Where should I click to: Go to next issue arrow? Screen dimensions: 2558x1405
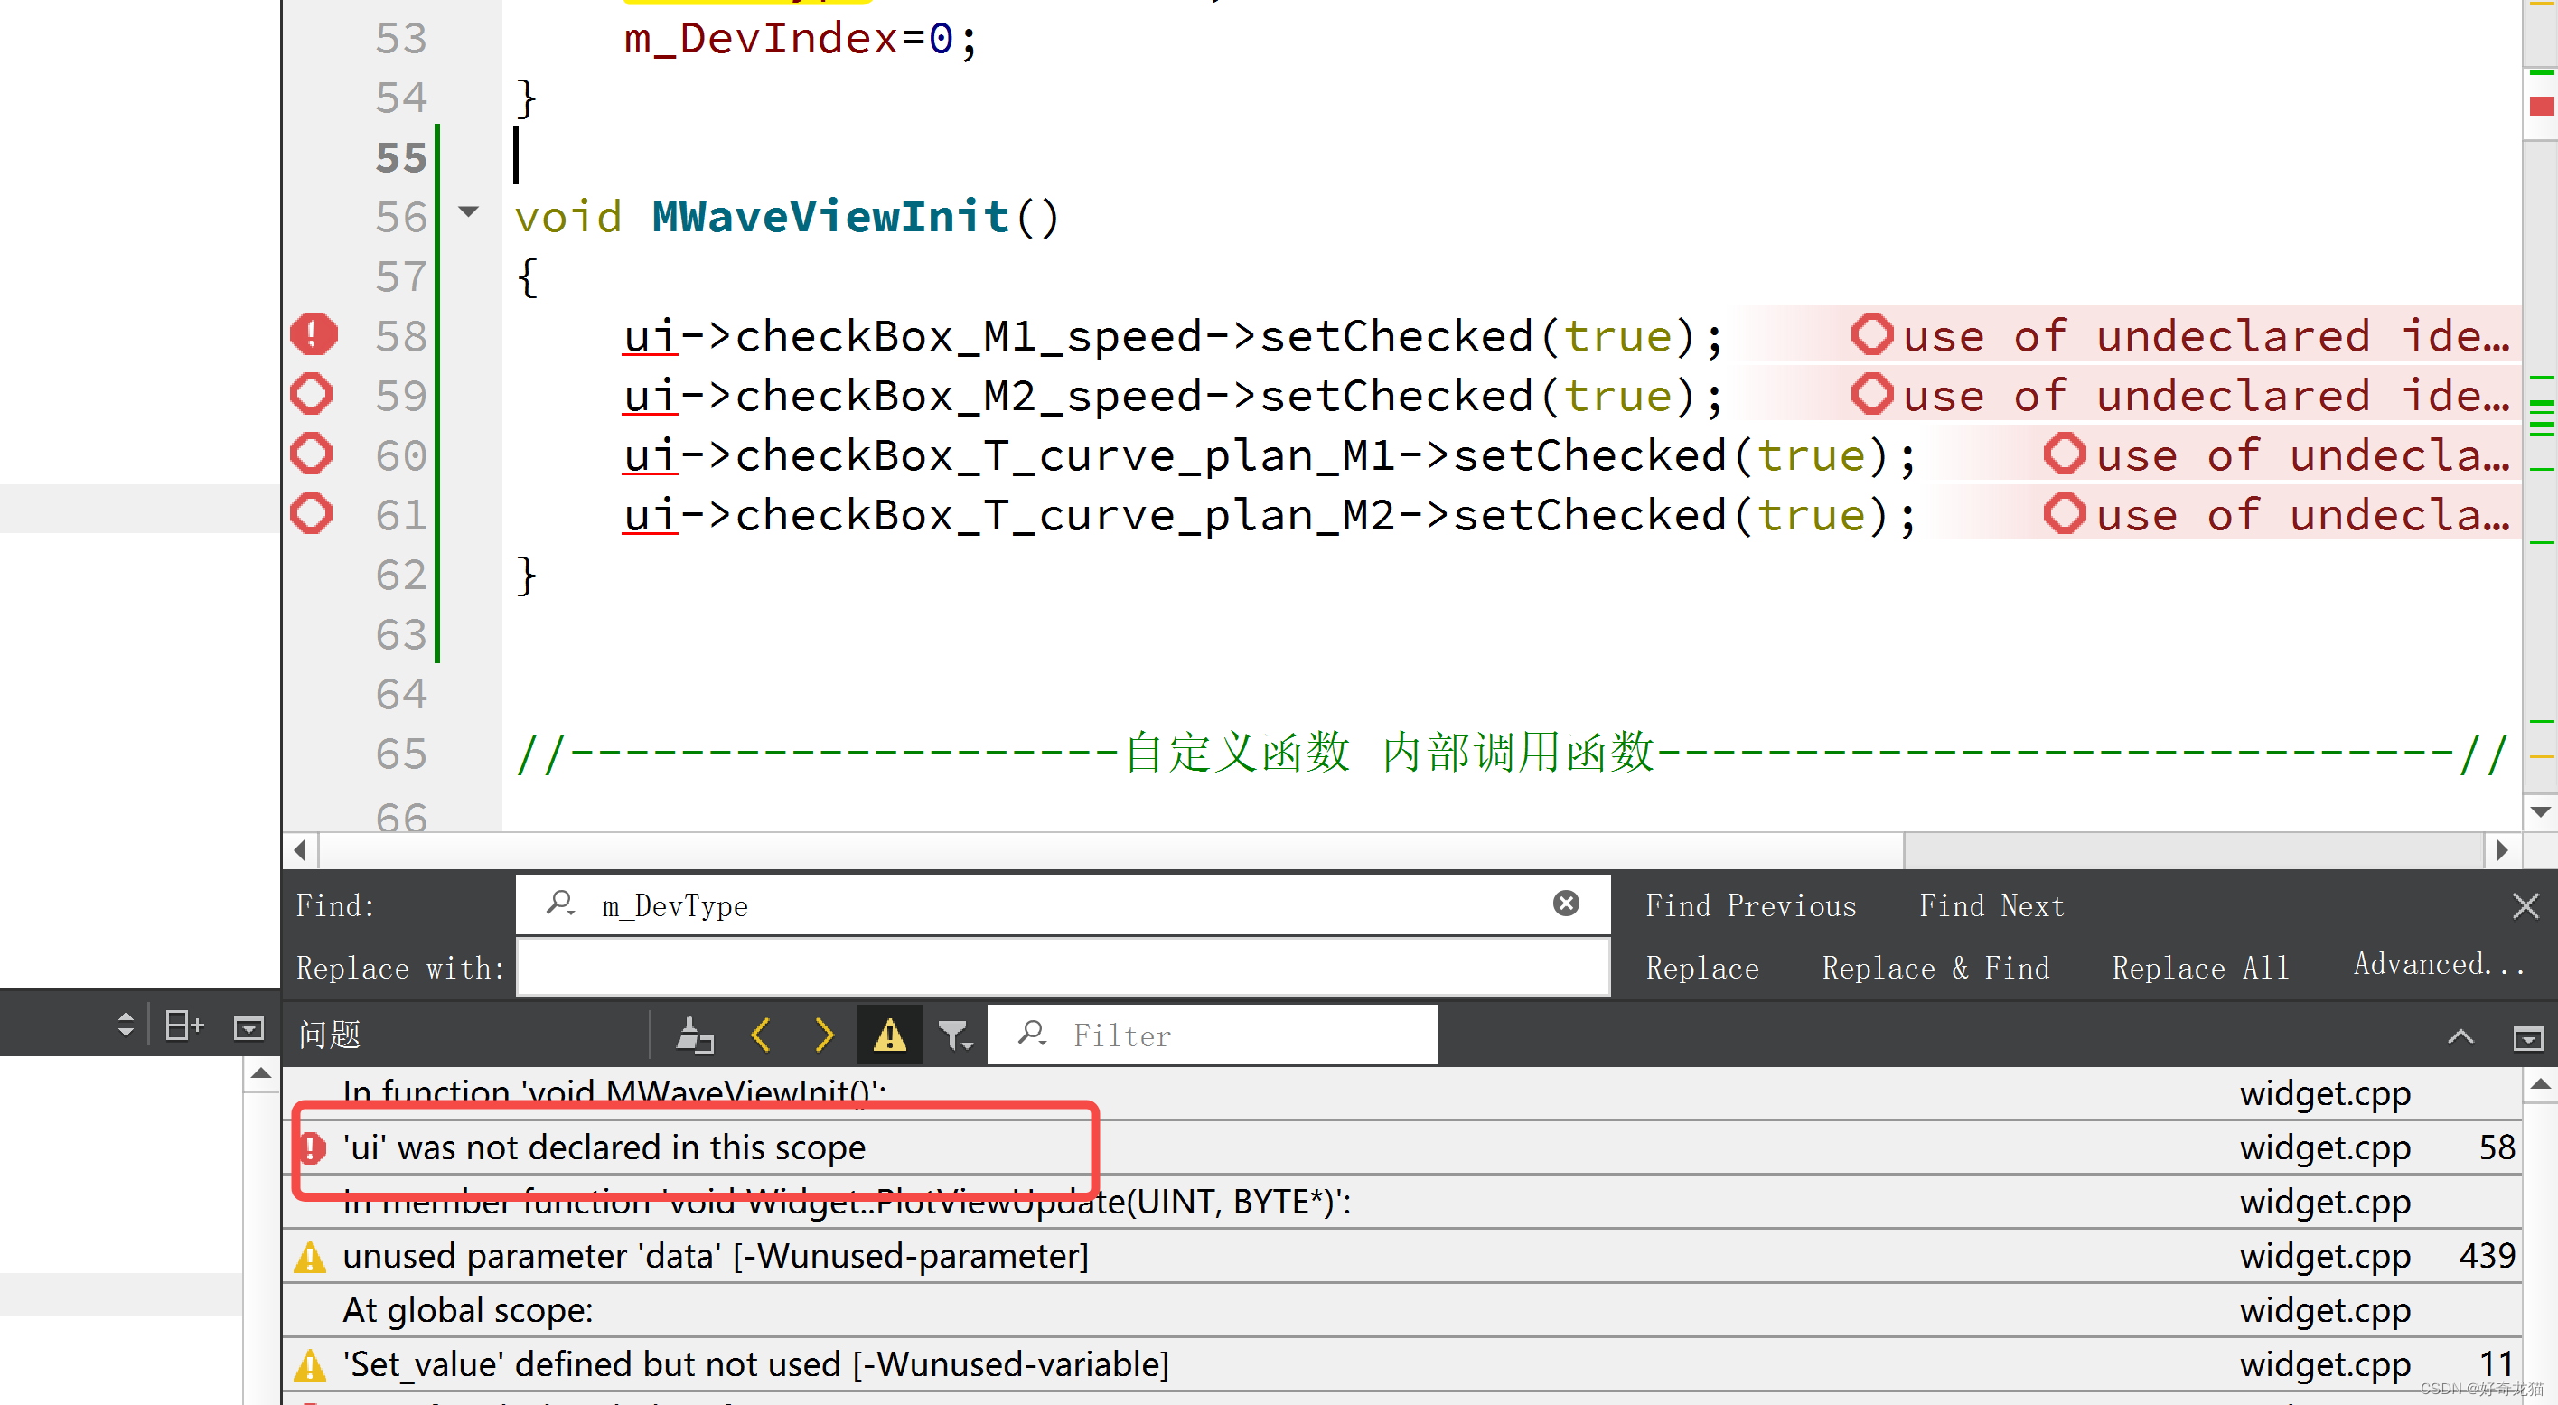pos(823,1035)
